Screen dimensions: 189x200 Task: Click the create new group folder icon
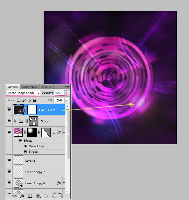(x=46, y=196)
